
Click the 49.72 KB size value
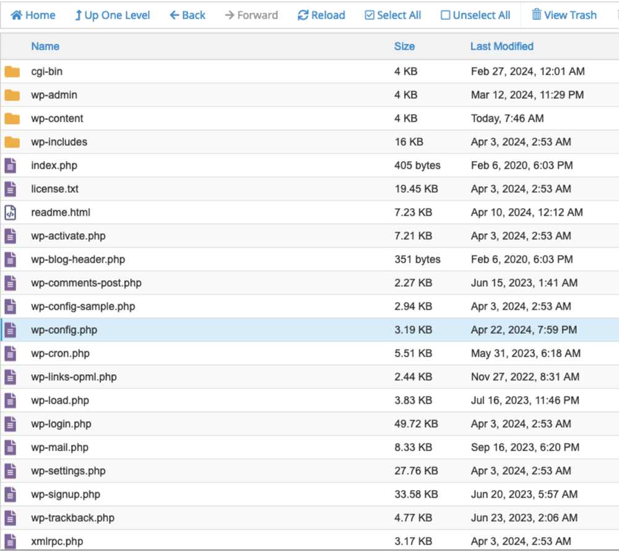click(416, 424)
